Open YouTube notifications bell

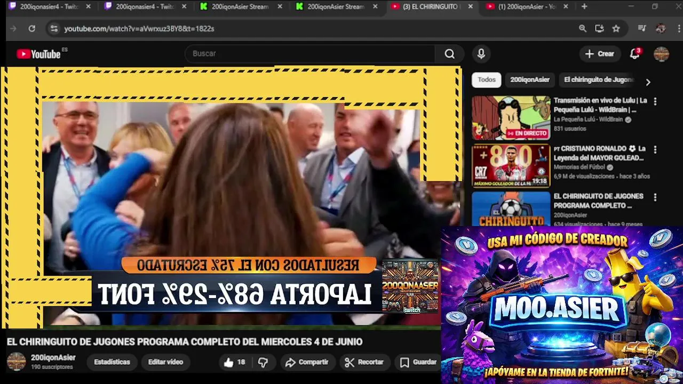click(x=634, y=54)
